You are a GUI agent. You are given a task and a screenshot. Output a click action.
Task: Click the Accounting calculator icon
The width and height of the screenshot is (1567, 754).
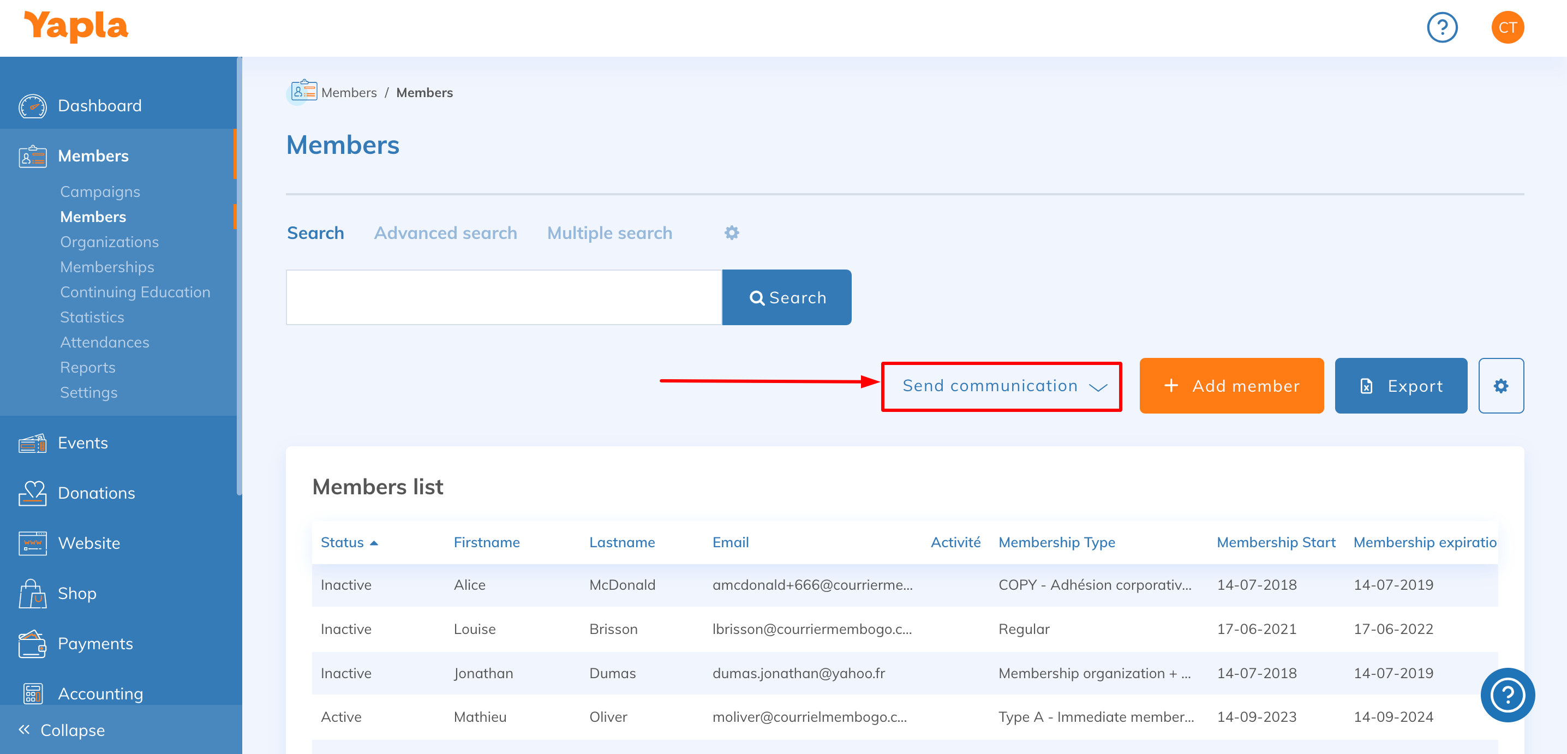tap(32, 693)
